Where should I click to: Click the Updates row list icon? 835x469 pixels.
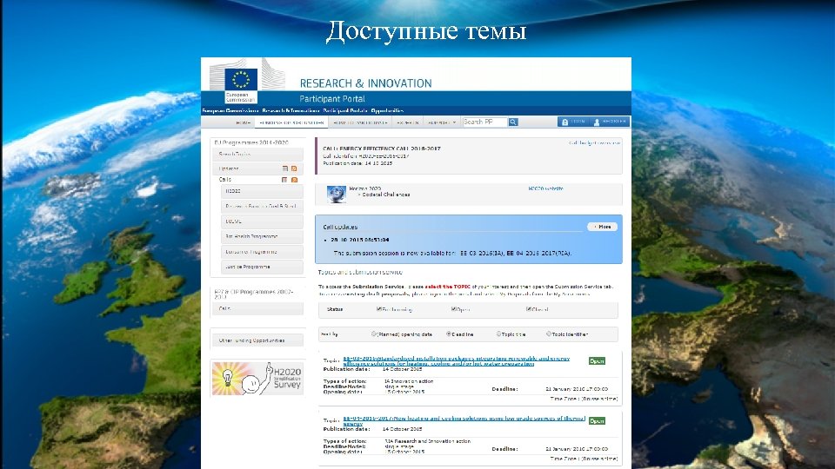[x=285, y=168]
